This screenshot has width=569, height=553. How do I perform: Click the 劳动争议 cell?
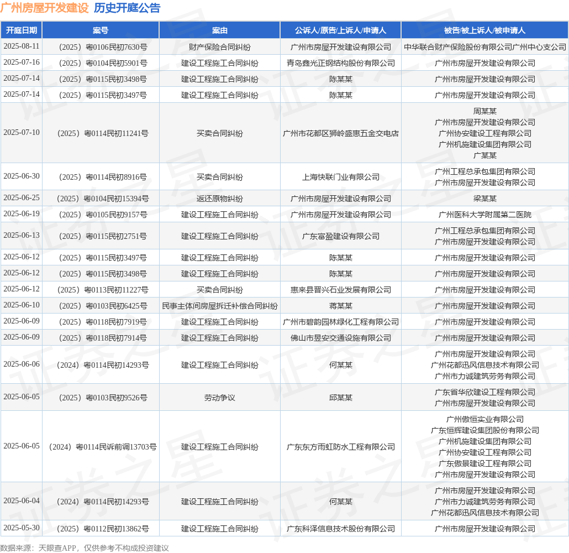click(219, 398)
